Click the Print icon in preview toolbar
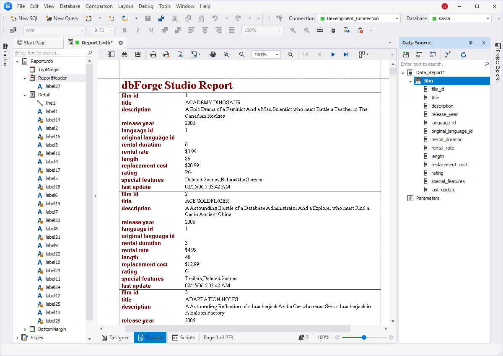Image resolution: width=503 pixels, height=356 pixels. [x=153, y=54]
